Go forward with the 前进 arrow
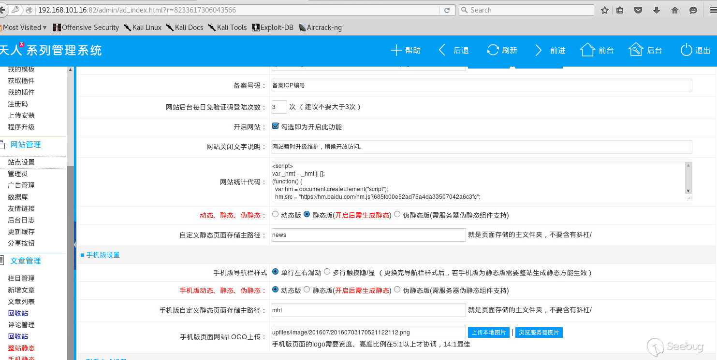 [x=539, y=50]
